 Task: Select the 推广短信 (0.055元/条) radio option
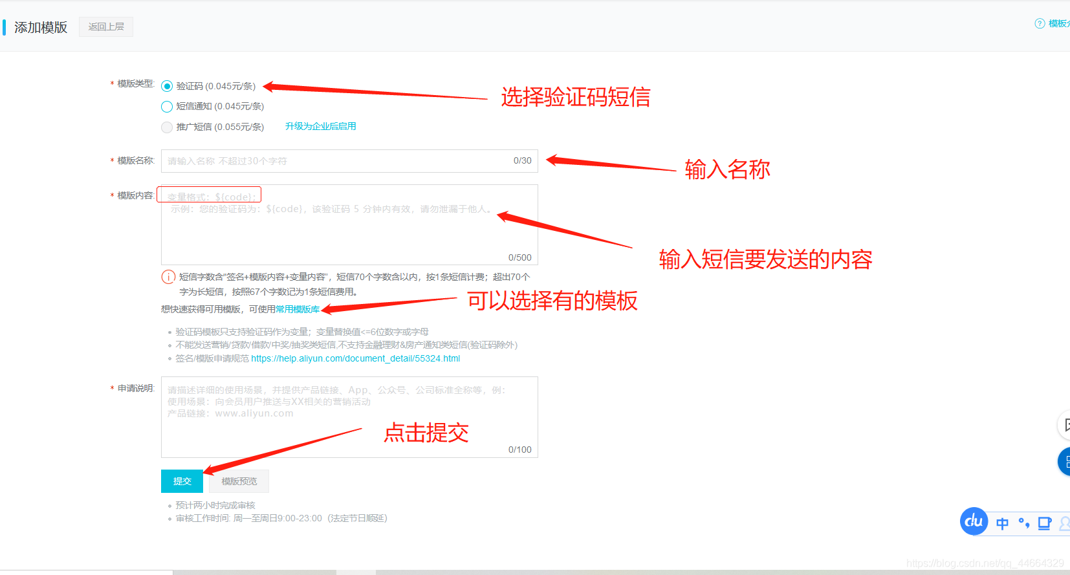167,127
